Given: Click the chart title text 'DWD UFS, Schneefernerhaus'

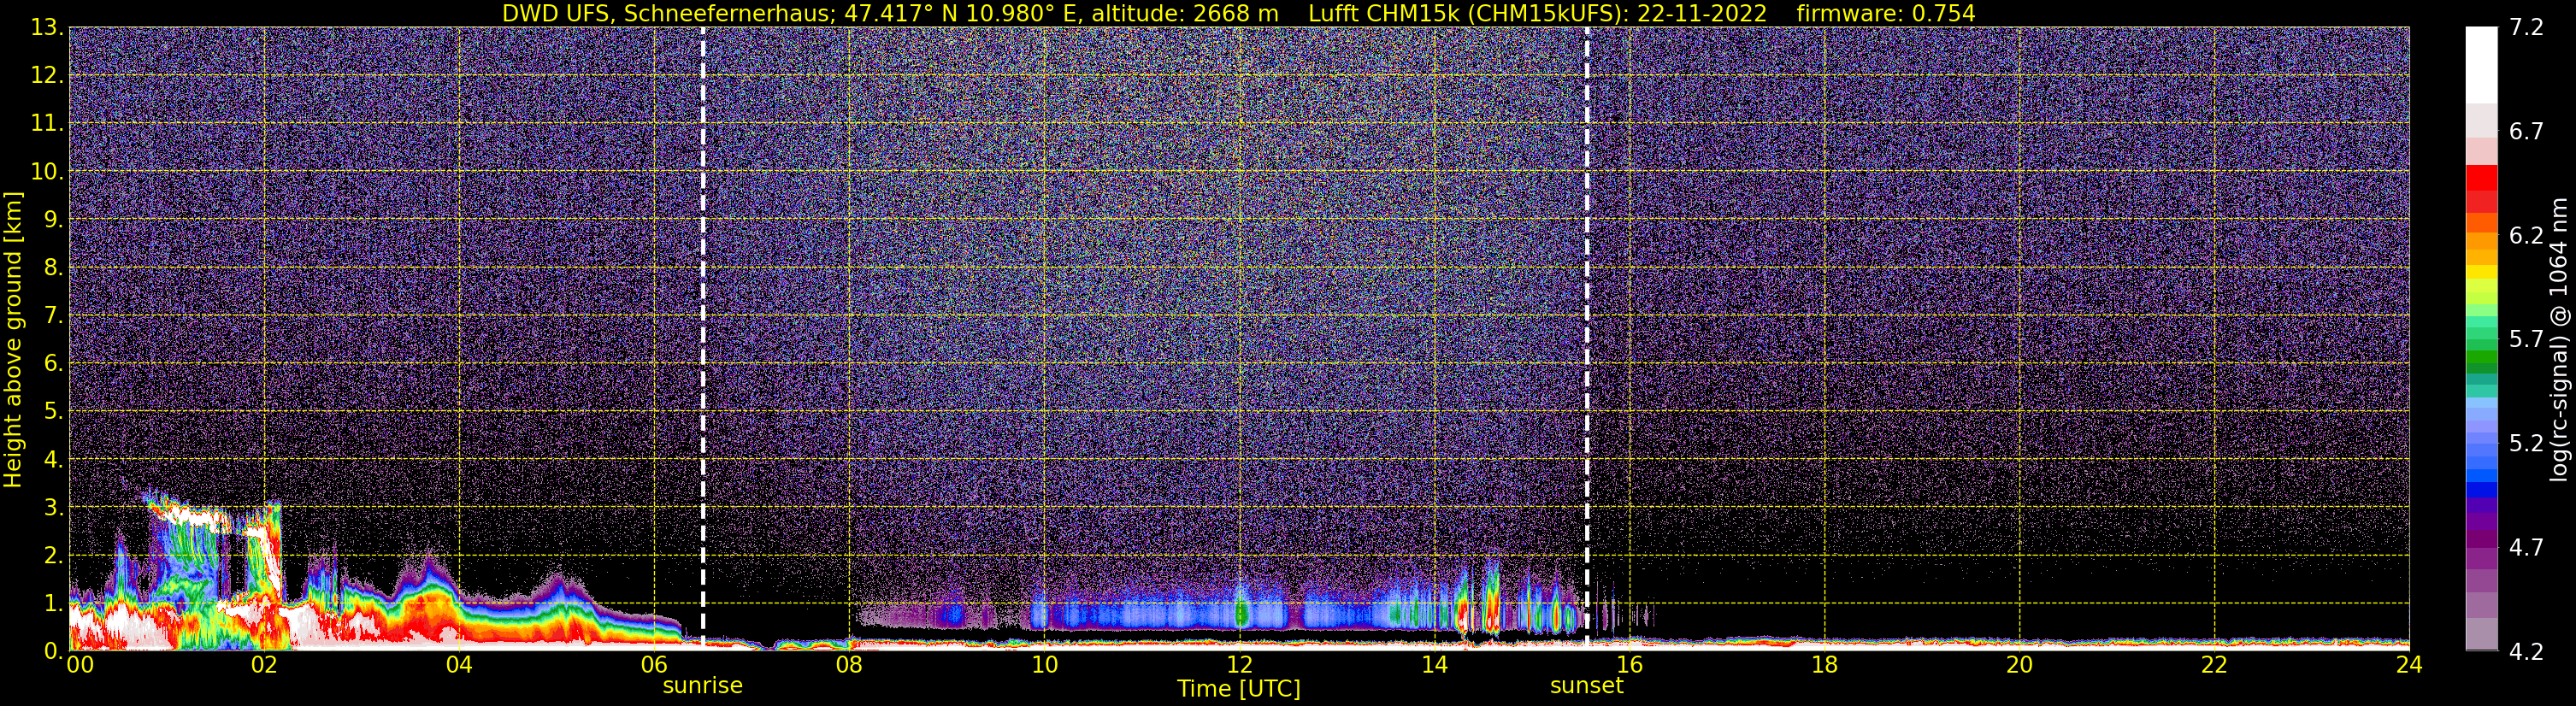Looking at the screenshot, I should (666, 13).
